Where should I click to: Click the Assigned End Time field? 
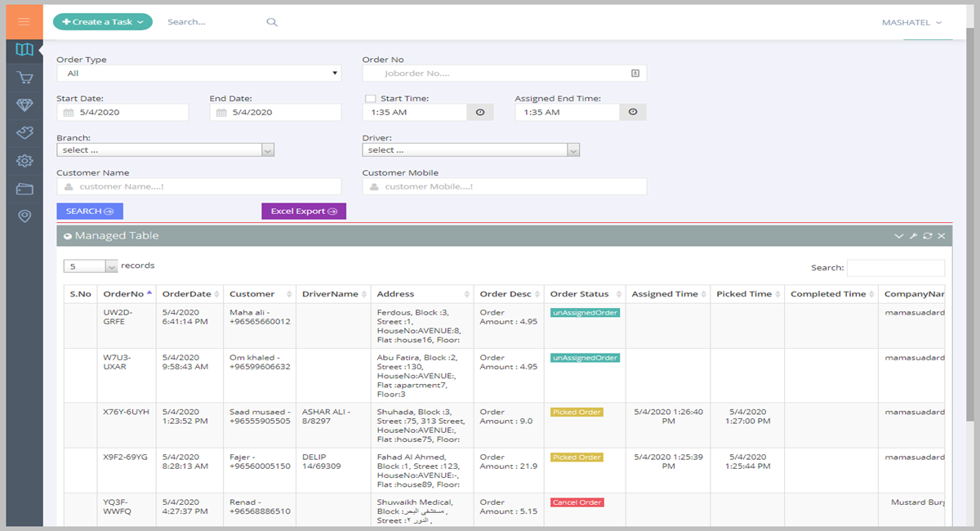click(568, 113)
